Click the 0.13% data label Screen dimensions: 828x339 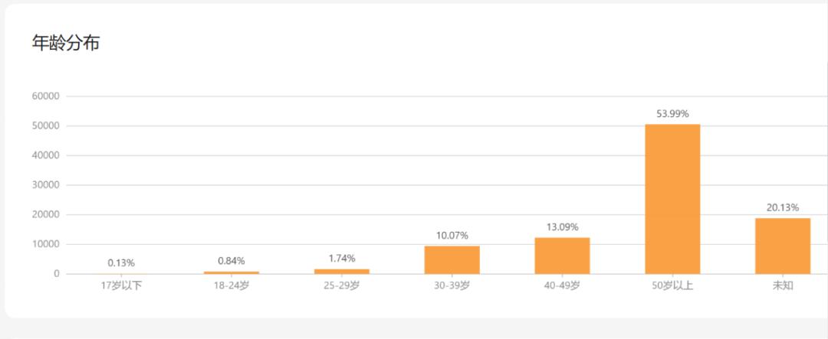pos(121,263)
